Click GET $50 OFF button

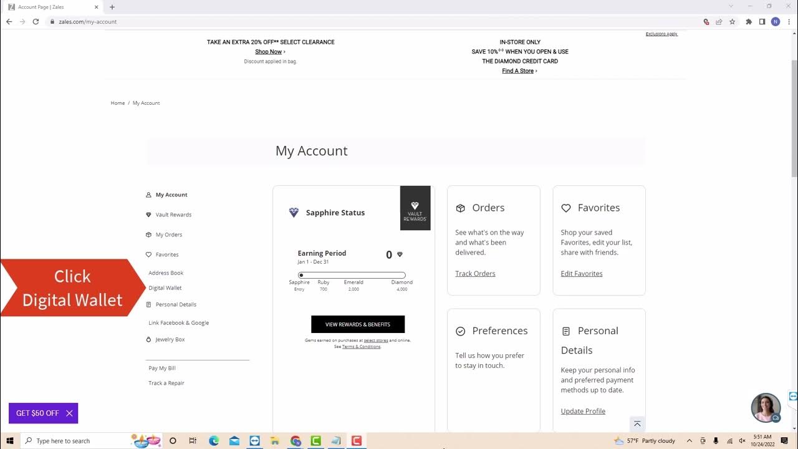click(x=37, y=413)
